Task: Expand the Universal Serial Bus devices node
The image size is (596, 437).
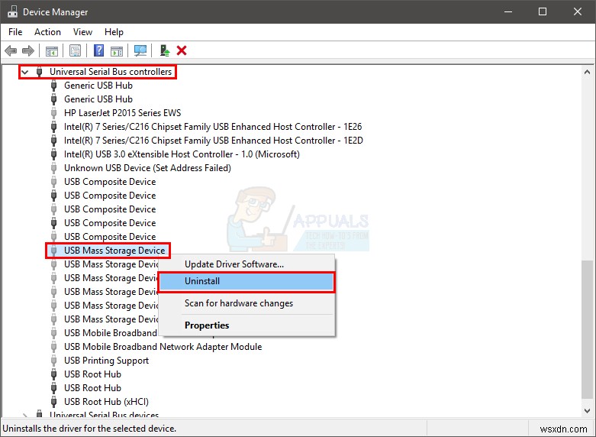Action: tap(25, 415)
